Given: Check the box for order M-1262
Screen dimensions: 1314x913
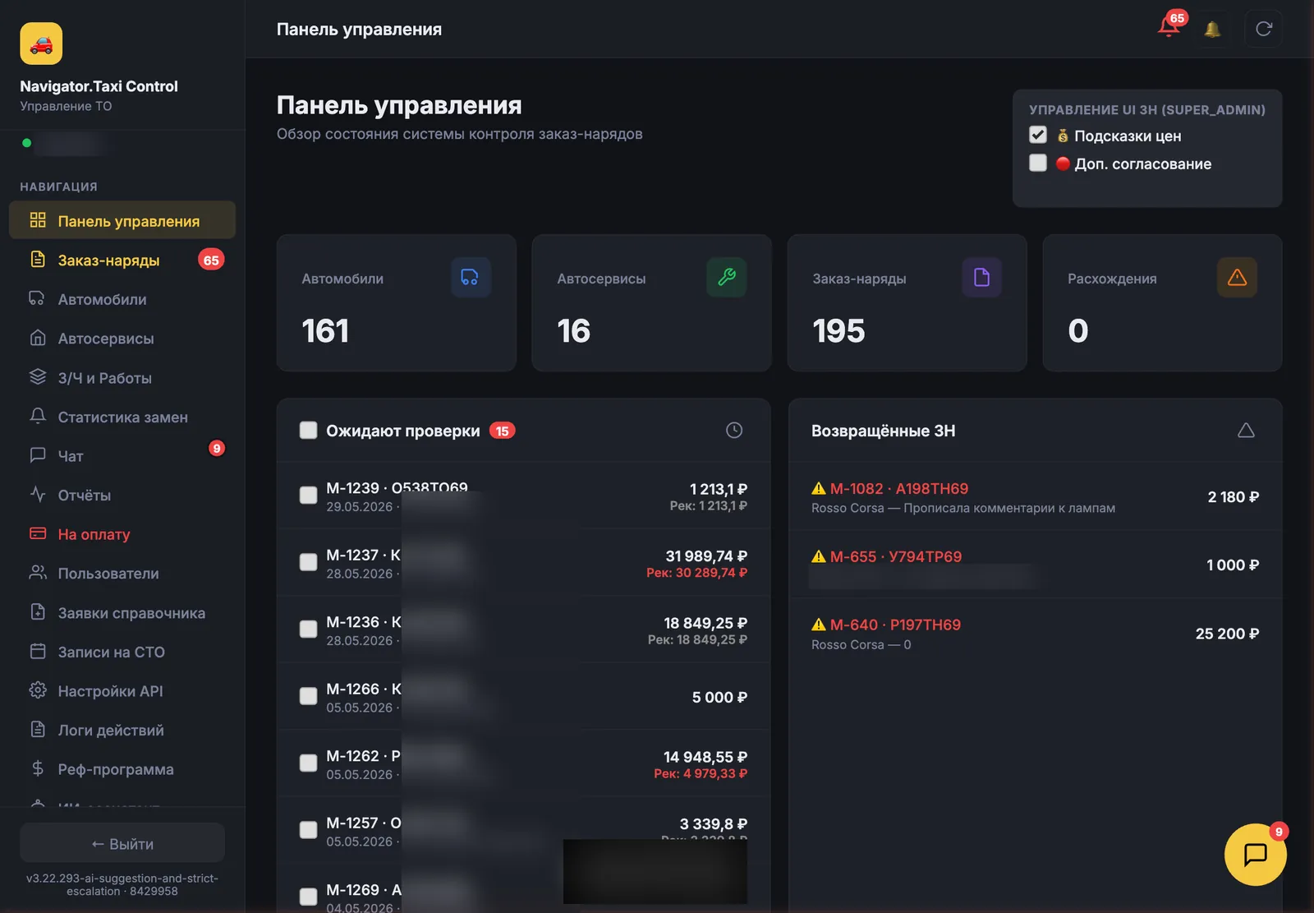Looking at the screenshot, I should point(308,763).
